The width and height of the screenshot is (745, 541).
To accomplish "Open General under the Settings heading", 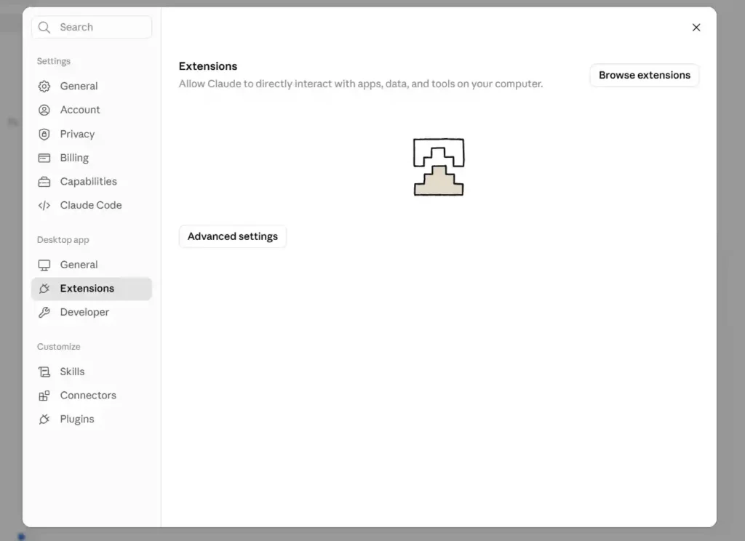I will (x=91, y=87).
